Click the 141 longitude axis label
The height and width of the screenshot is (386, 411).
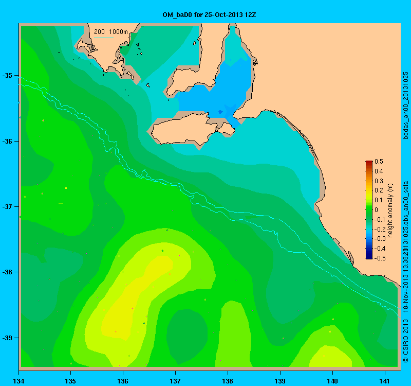coord(385,381)
